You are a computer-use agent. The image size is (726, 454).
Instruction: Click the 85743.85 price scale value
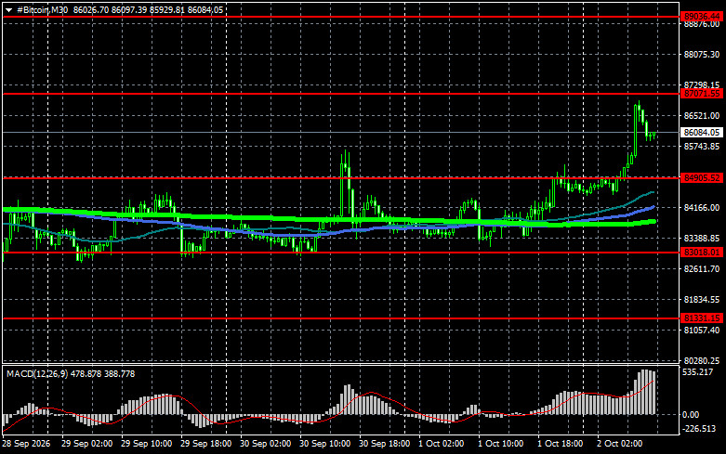coord(702,147)
